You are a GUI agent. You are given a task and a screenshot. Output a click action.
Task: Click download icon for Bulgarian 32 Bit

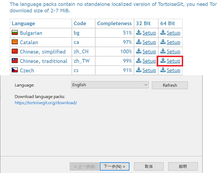139,32
